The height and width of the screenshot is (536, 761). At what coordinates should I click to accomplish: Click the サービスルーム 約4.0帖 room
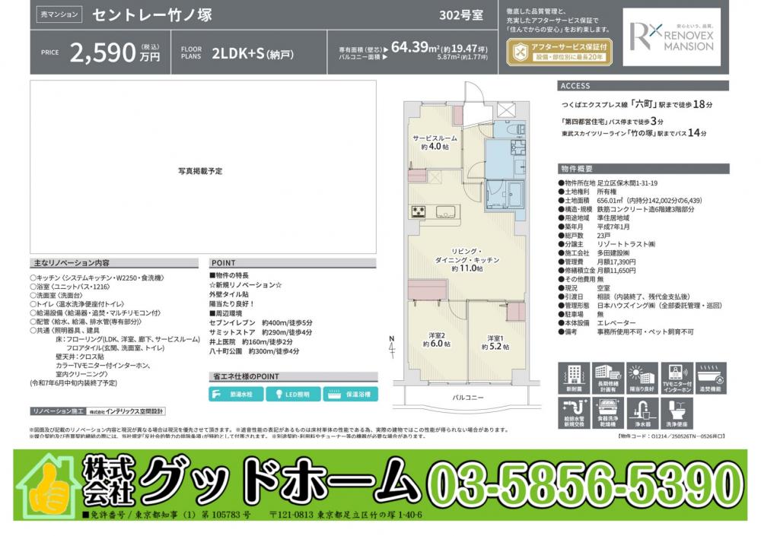pos(435,142)
